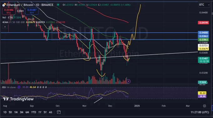Click the 2025 label on time axis

[x=137, y=106]
